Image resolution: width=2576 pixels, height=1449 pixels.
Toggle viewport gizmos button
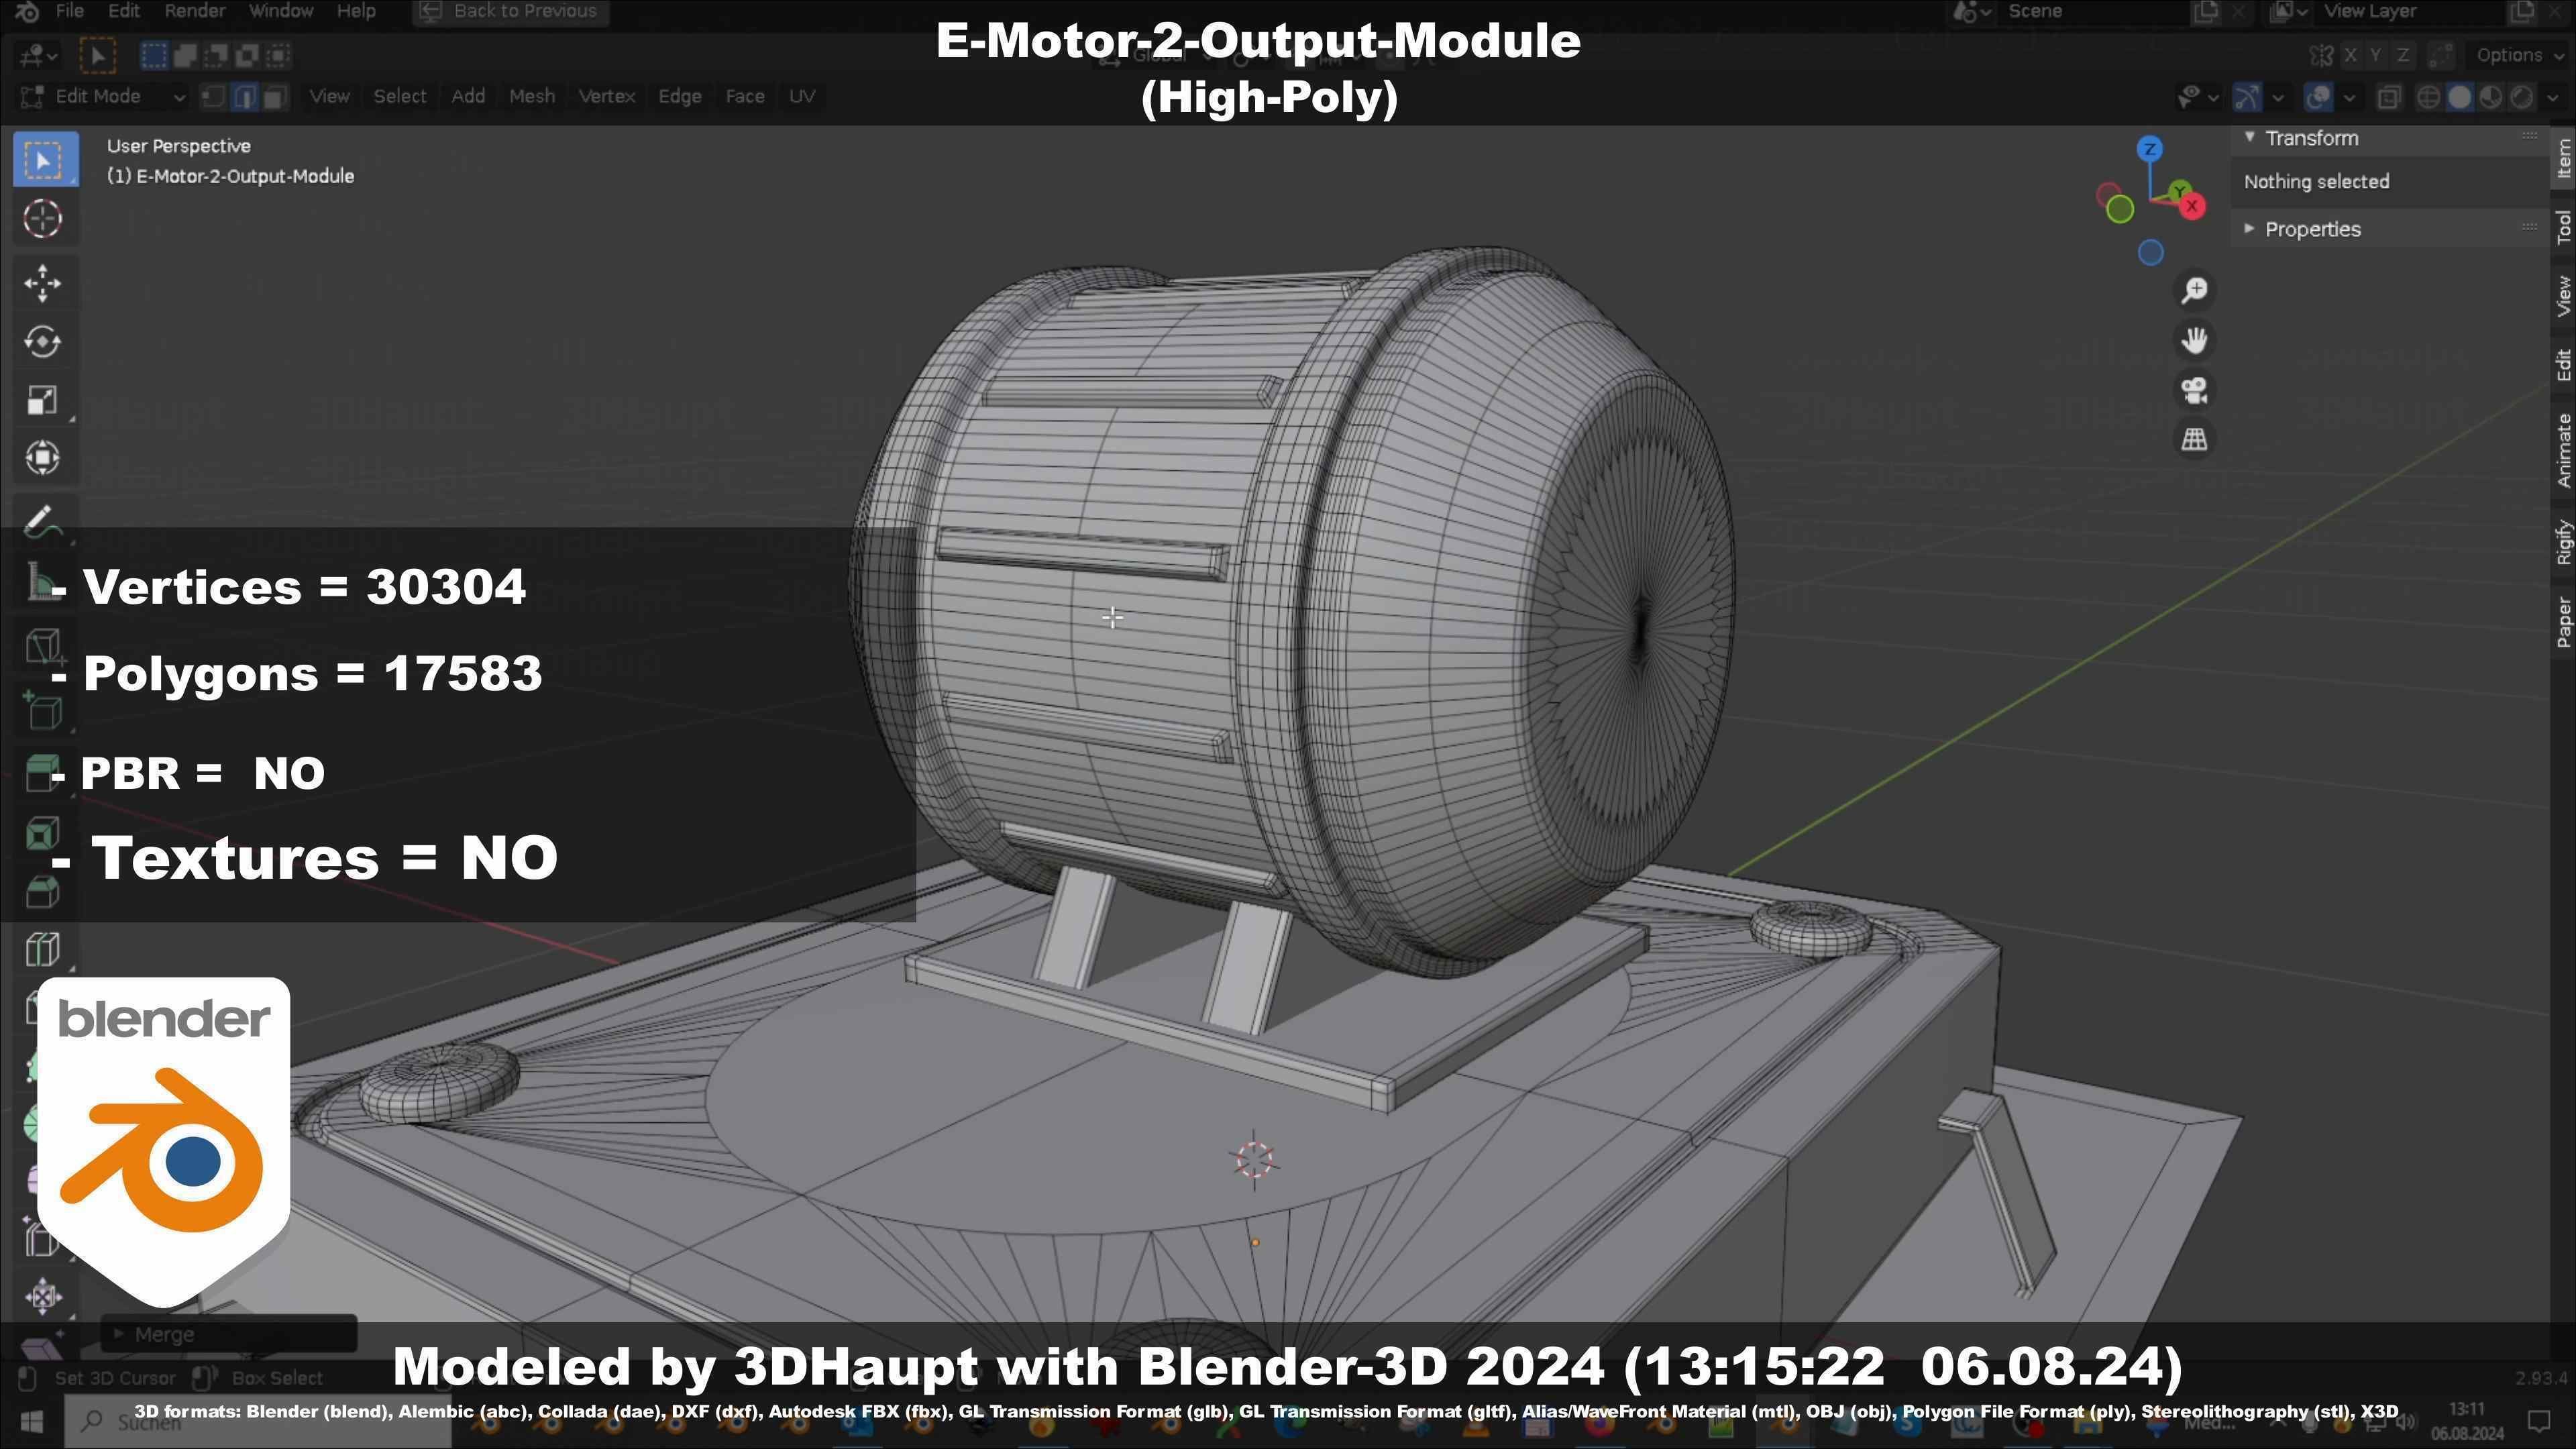click(x=2247, y=97)
